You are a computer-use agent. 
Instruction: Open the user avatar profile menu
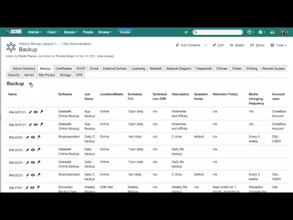[x=284, y=32]
